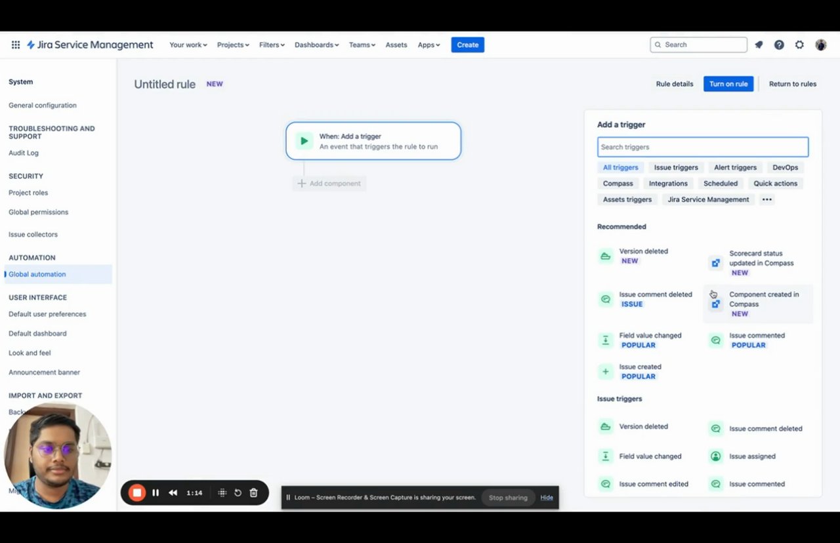Click the Jira Service Management logo

point(90,45)
